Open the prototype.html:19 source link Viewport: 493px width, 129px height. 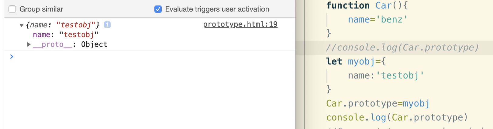coord(240,24)
